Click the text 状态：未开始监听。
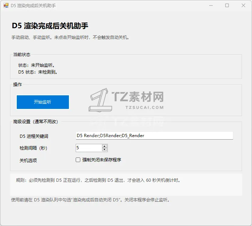The height and width of the screenshot is (226, 252). point(37,65)
